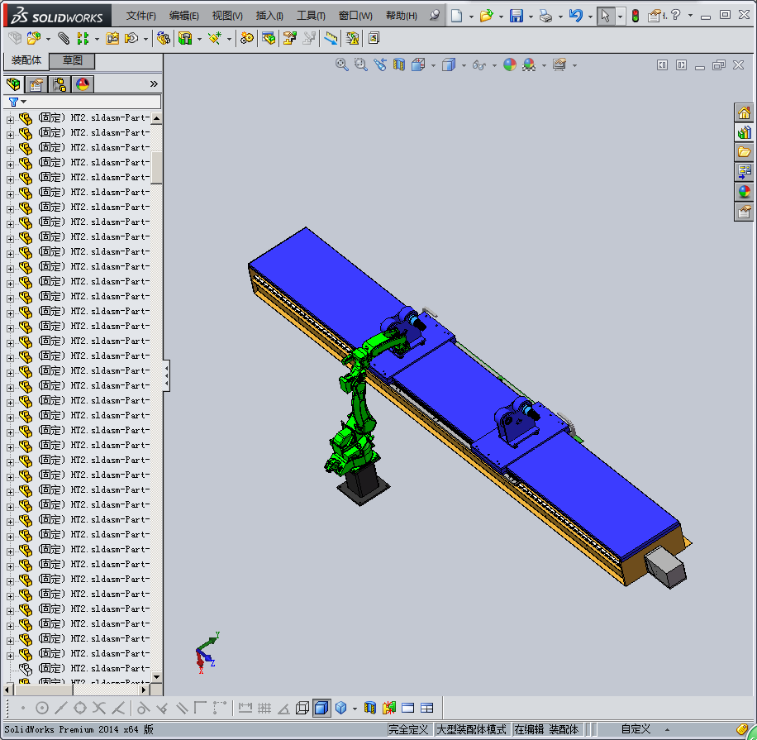The height and width of the screenshot is (740, 757).
Task: Open Appearances task pane tab
Action: coord(744,192)
